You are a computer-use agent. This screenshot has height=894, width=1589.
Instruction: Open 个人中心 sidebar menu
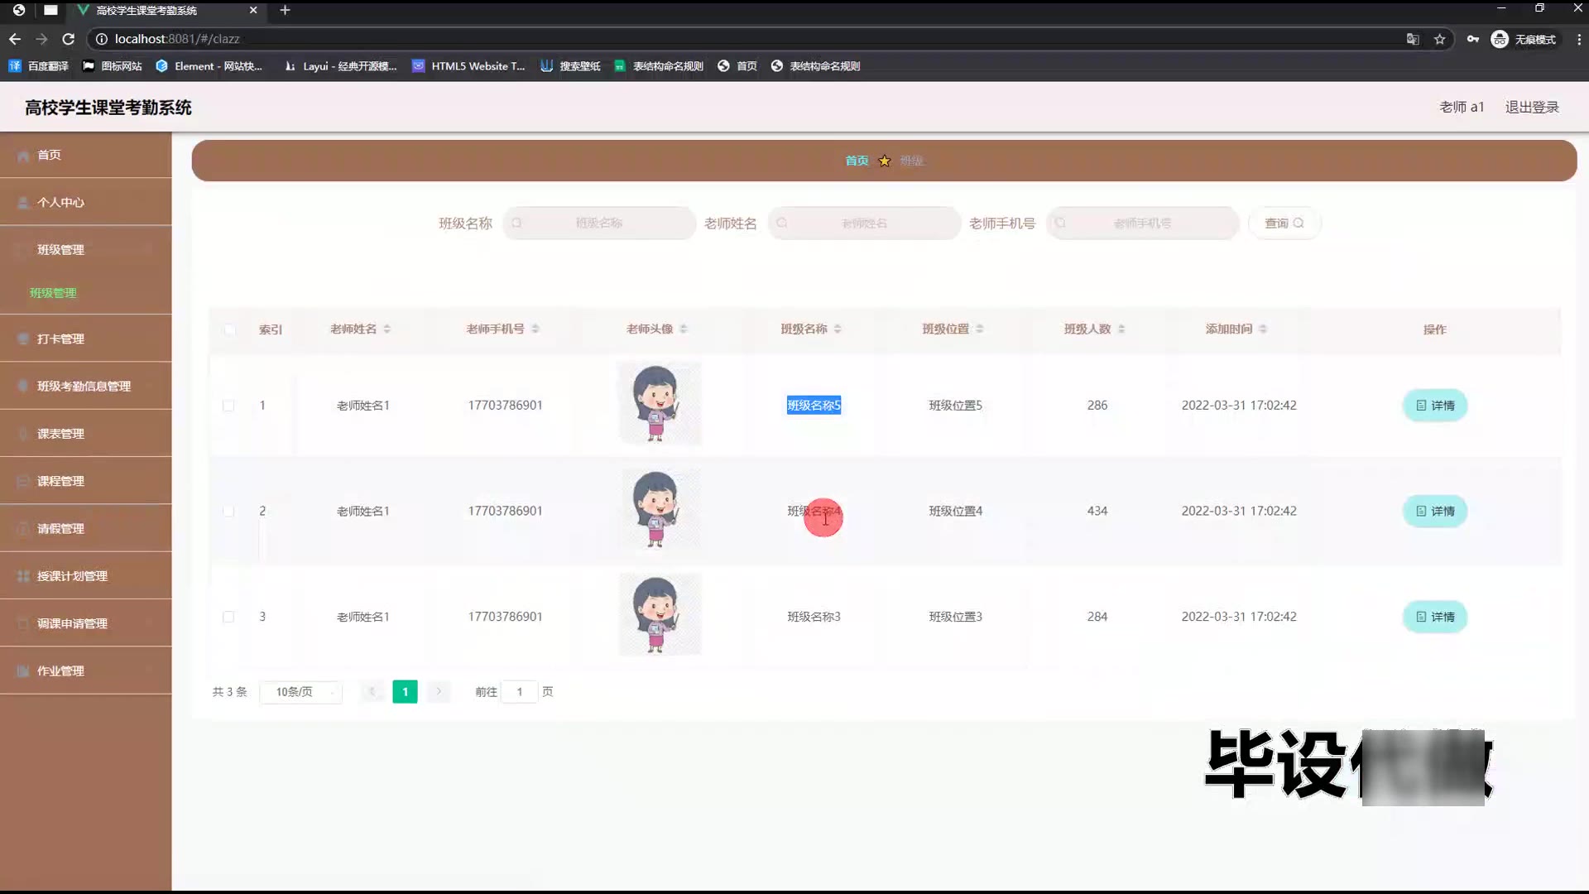click(x=85, y=202)
